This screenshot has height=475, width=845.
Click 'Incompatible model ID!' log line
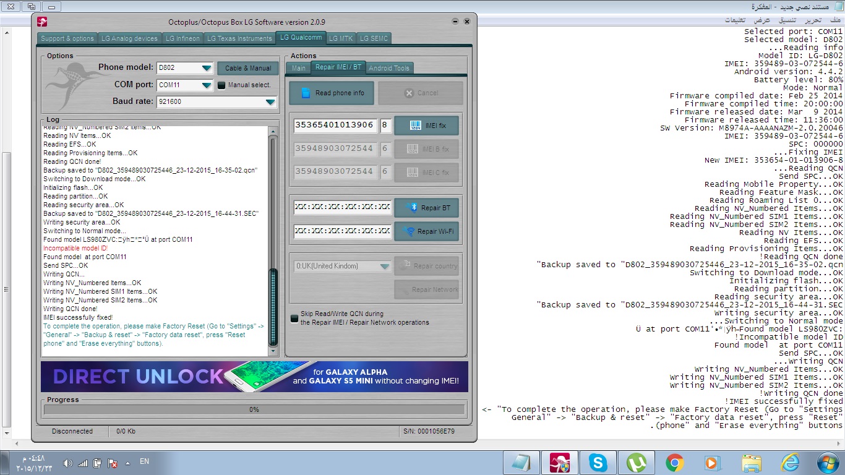(x=75, y=248)
